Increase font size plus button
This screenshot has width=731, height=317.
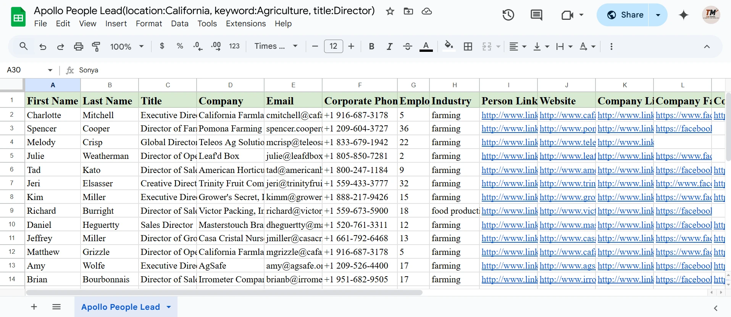tap(351, 46)
